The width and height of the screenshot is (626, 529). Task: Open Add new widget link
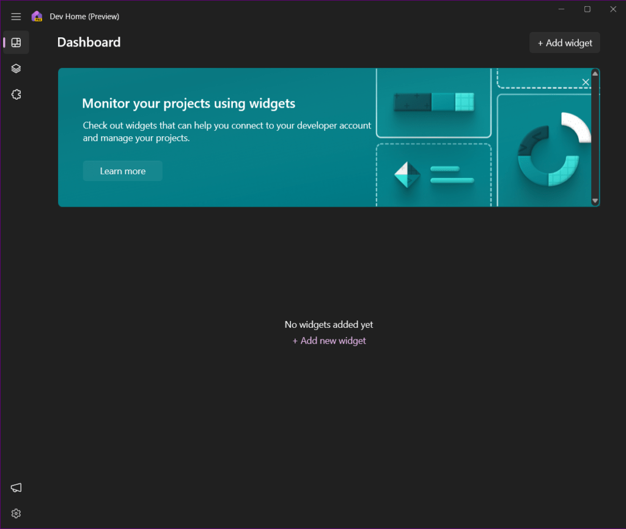click(329, 340)
